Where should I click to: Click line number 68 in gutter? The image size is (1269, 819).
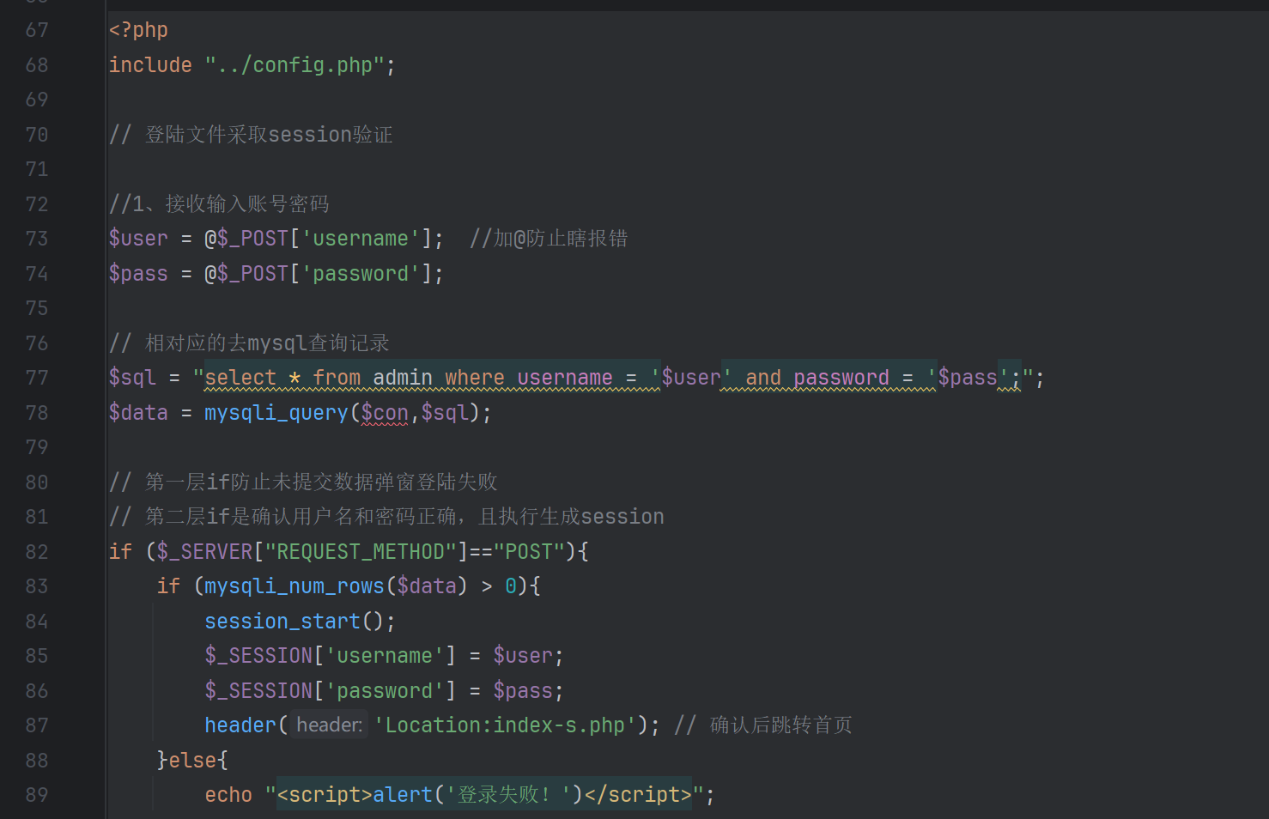coord(37,65)
